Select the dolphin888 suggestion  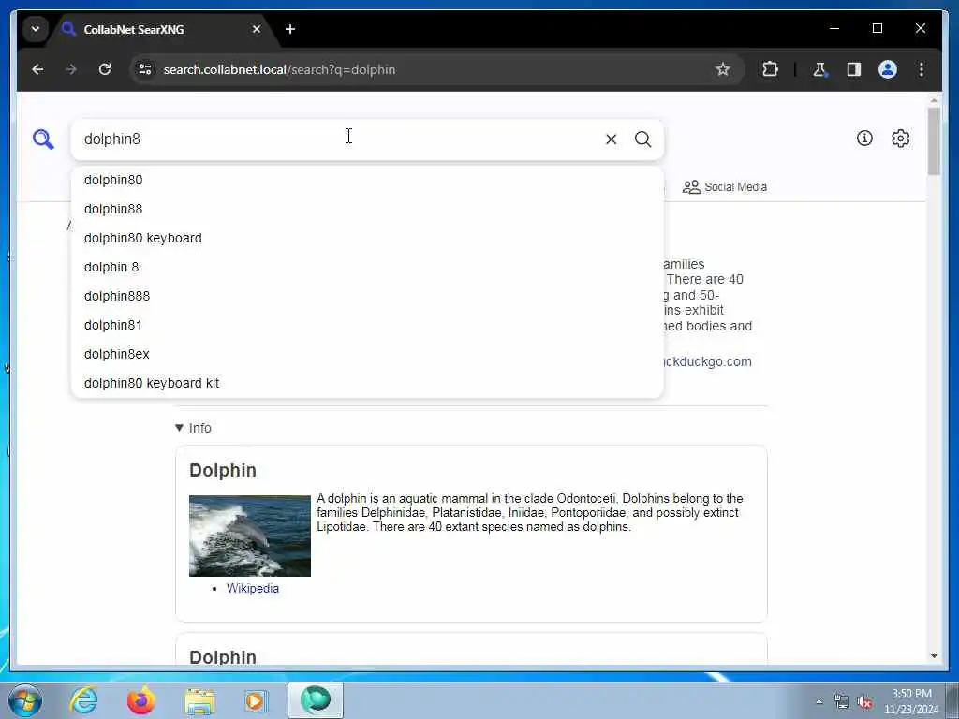point(367,296)
